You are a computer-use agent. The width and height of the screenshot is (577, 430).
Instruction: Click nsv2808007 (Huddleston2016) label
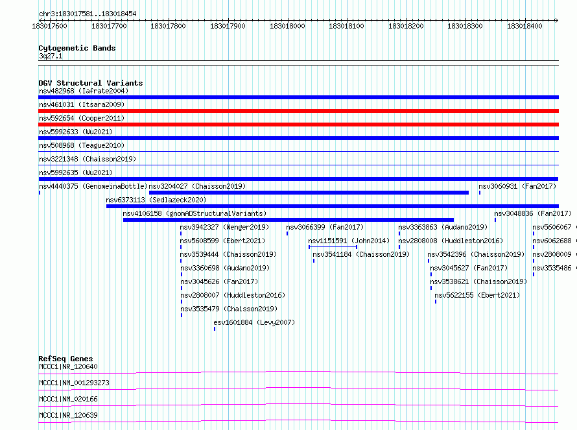(x=233, y=295)
